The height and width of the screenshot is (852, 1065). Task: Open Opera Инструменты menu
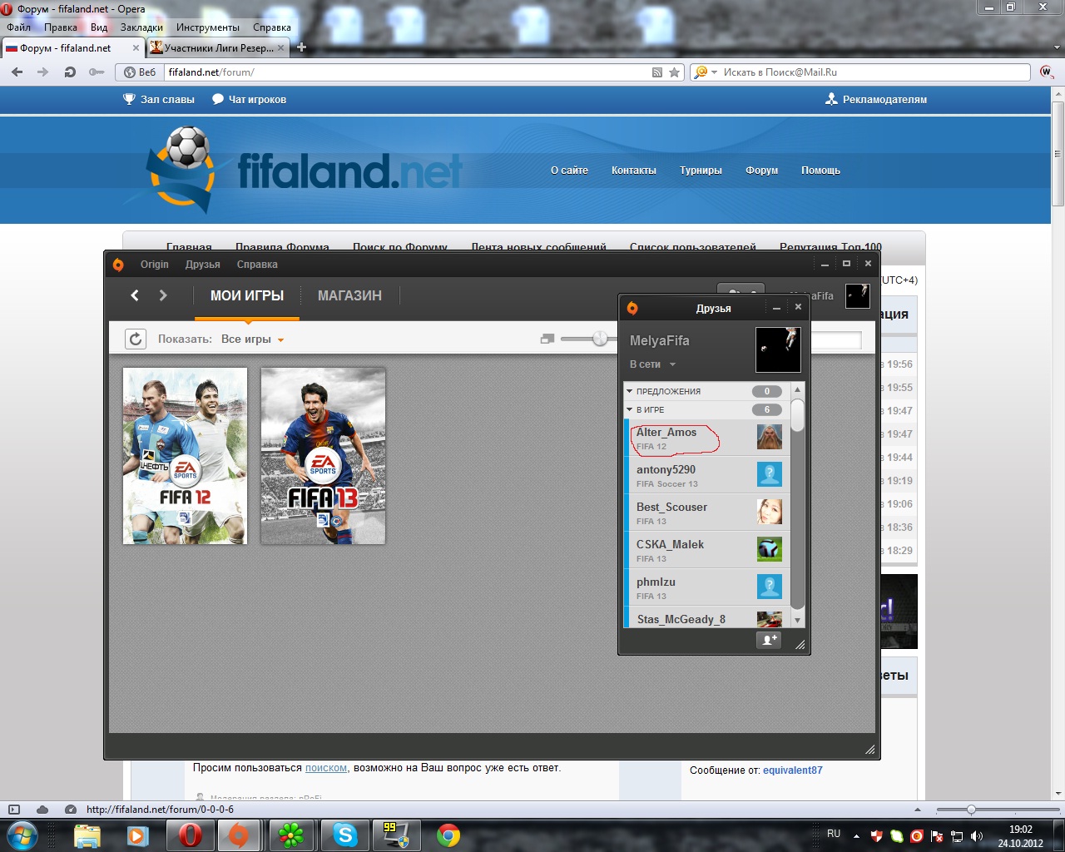tap(208, 27)
